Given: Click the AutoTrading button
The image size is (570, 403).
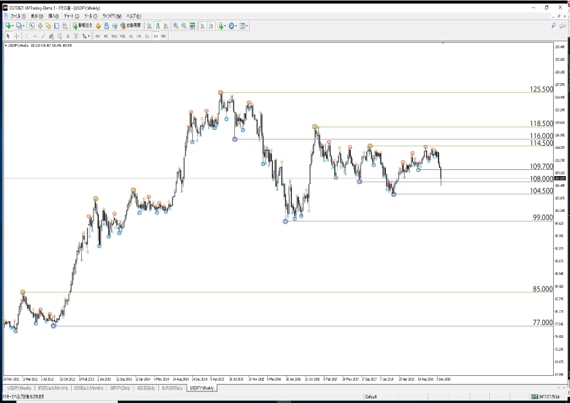Looking at the screenshot, I should pyautogui.click(x=131, y=26).
